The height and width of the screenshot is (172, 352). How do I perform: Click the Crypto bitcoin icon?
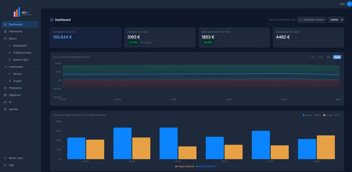click(10, 81)
